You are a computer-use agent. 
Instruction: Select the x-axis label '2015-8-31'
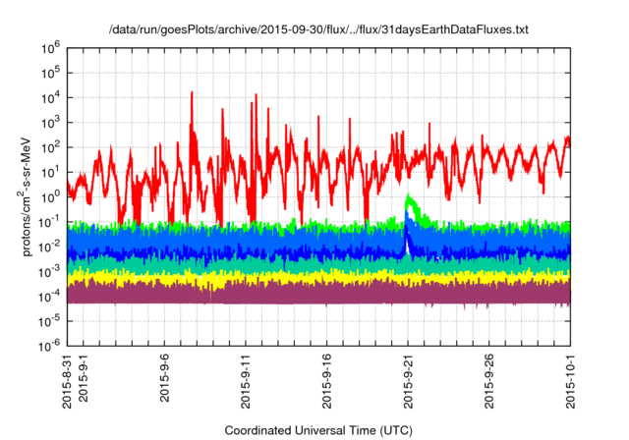click(67, 381)
